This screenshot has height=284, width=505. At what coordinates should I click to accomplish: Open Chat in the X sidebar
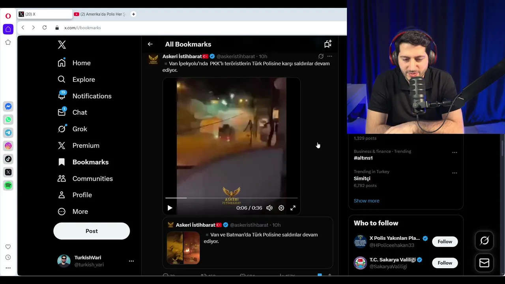click(x=72, y=112)
